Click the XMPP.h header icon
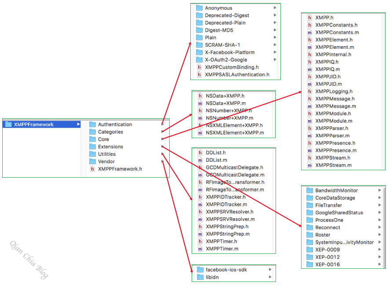The width and height of the screenshot is (389, 285). click(x=309, y=18)
